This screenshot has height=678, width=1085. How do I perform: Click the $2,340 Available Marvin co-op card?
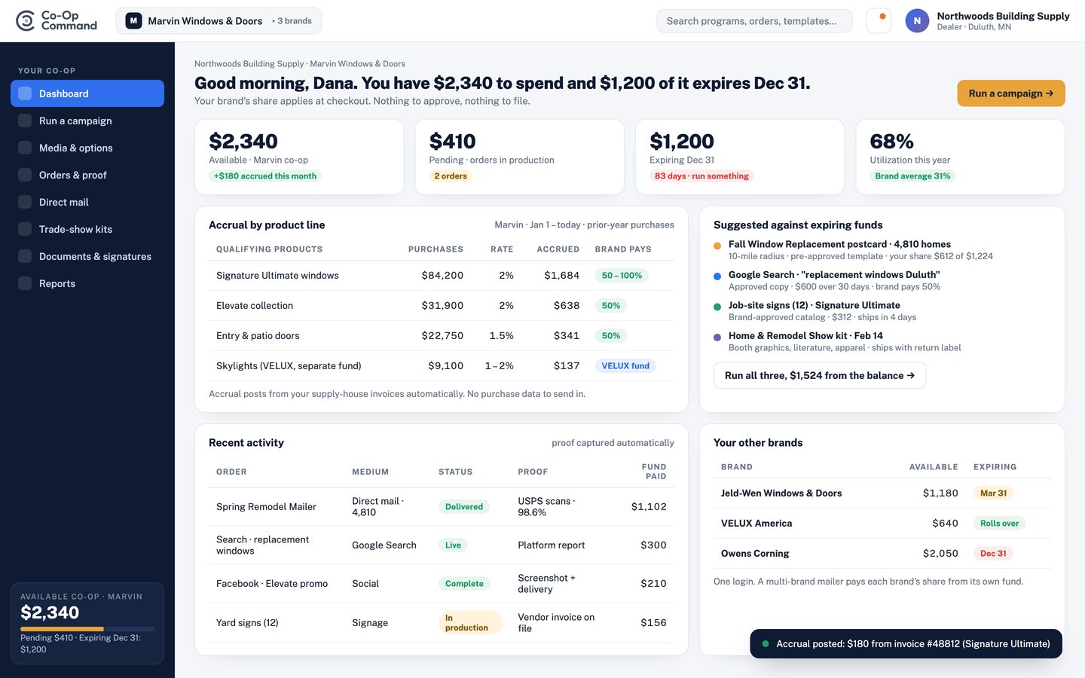(x=299, y=157)
